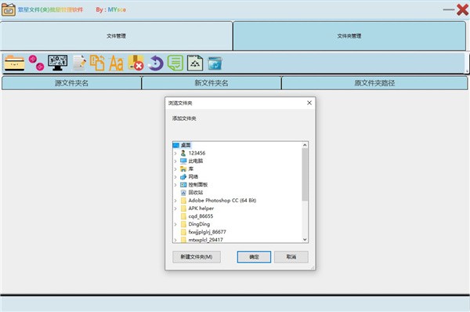Click the monitor with binary digits icon
This screenshot has width=470, height=312.
(x=57, y=63)
